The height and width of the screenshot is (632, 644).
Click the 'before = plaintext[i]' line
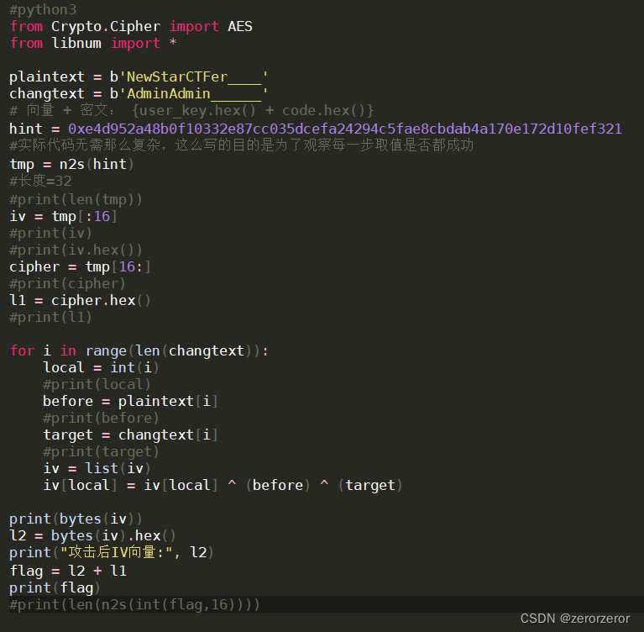coord(131,402)
